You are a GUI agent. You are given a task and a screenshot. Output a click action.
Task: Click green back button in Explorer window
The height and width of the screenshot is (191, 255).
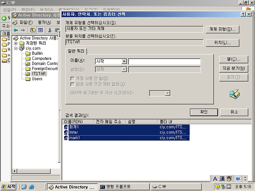pos(4,18)
